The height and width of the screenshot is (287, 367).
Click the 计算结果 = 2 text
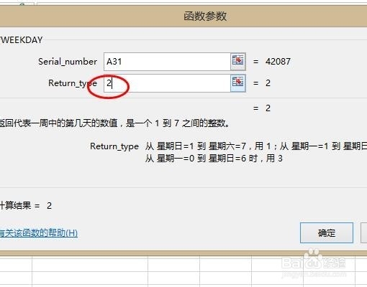26,206
